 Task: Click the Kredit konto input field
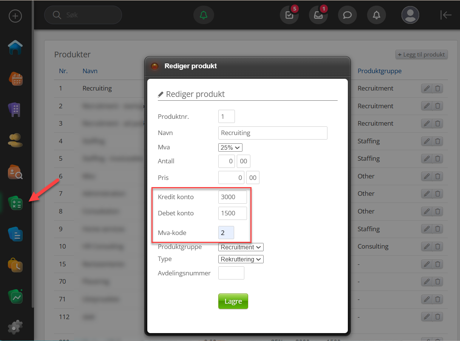232,197
